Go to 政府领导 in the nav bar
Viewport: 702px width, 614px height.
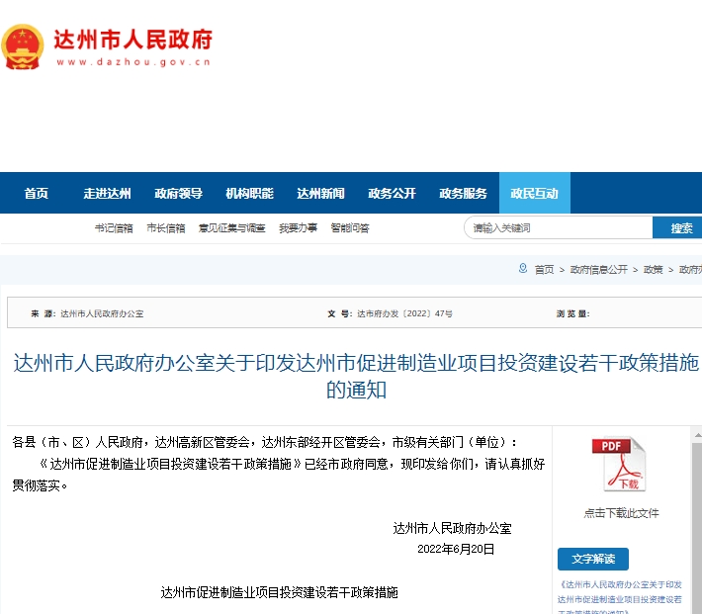click(178, 193)
